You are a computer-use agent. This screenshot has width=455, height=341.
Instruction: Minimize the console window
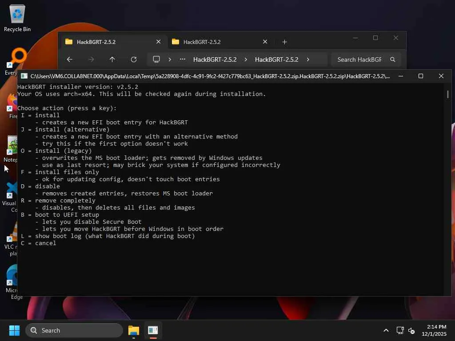tap(401, 76)
